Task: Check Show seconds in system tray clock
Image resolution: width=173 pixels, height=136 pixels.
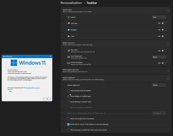Action: click(68, 130)
